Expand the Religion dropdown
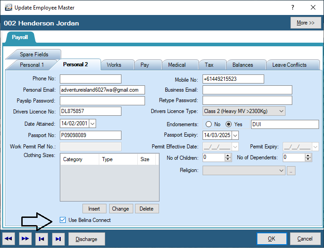324x251 pixels. click(x=281, y=171)
